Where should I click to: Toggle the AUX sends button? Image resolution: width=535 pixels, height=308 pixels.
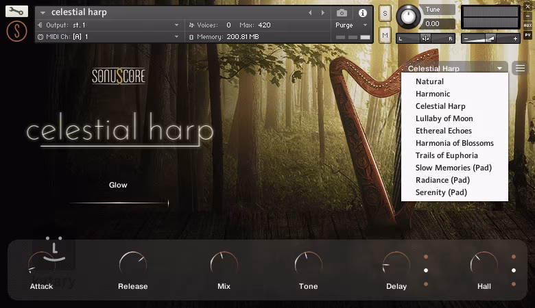(527, 24)
